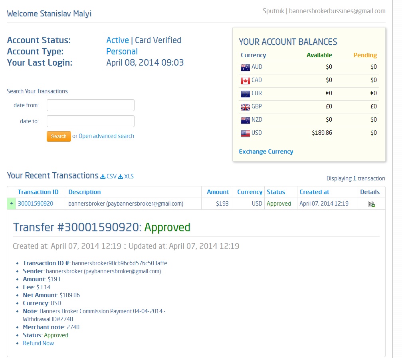Click the bannersbroker description table cell
Viewport: 402px width, 358px height.
pyautogui.click(x=134, y=204)
